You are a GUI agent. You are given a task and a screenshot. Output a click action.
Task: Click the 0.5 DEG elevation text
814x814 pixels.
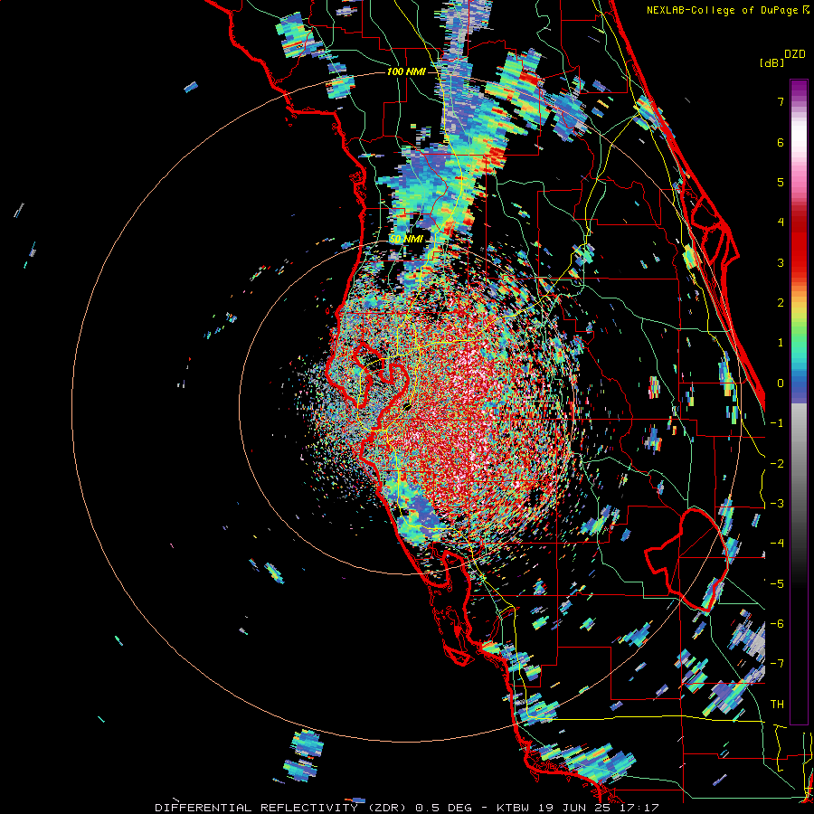(443, 808)
